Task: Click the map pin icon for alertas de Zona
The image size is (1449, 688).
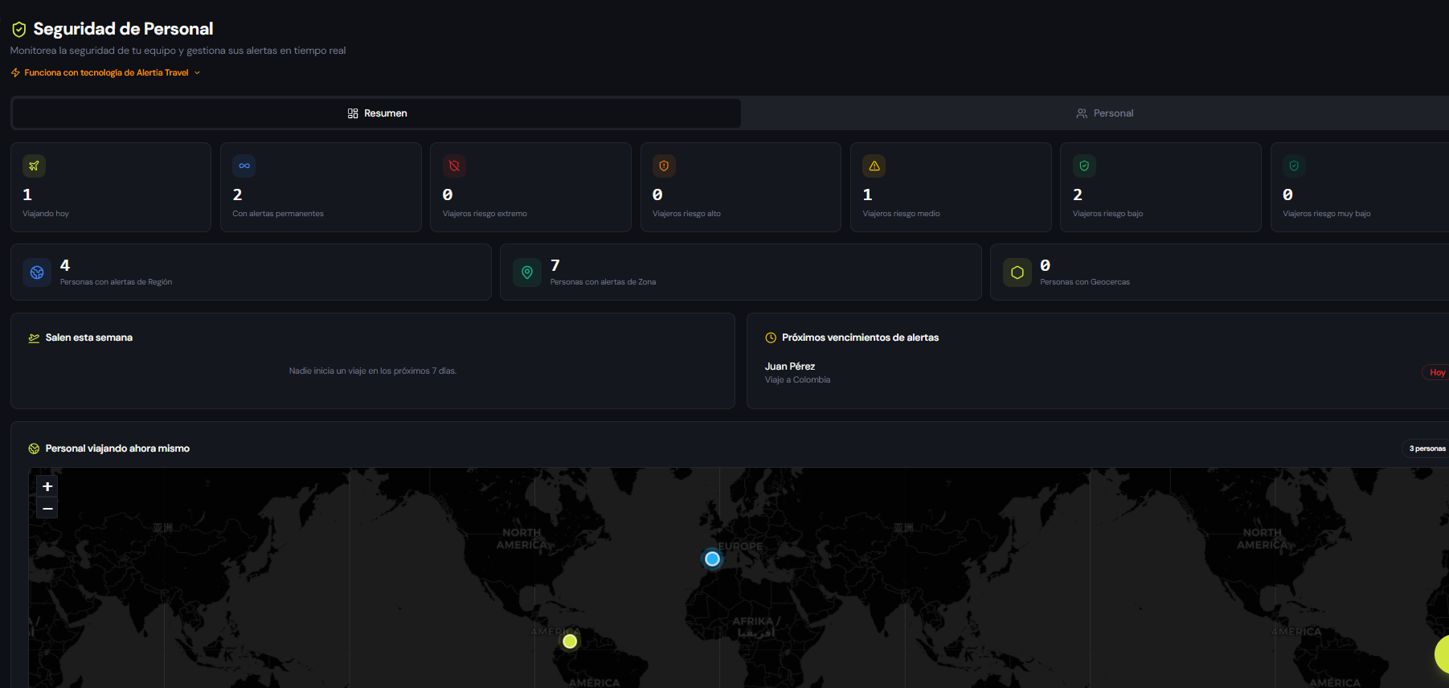Action: [x=527, y=272]
